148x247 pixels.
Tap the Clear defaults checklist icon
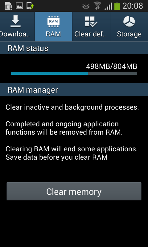(91, 22)
